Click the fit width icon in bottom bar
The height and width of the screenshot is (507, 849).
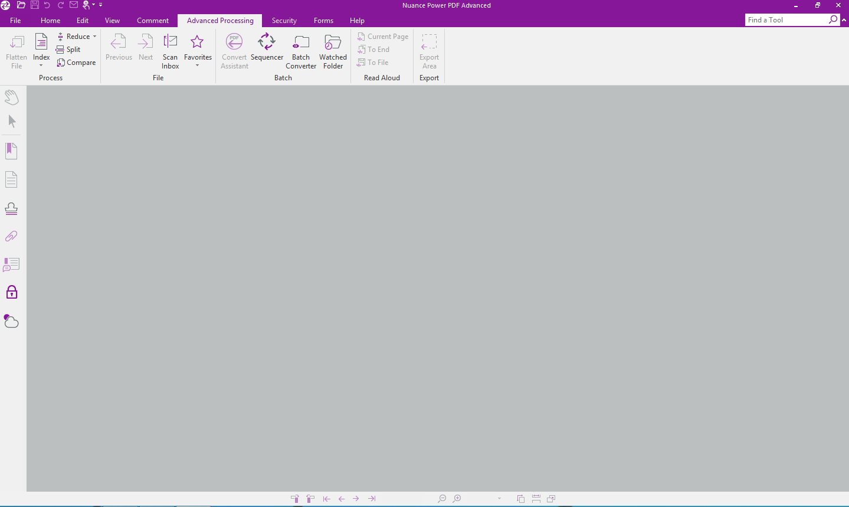536,499
